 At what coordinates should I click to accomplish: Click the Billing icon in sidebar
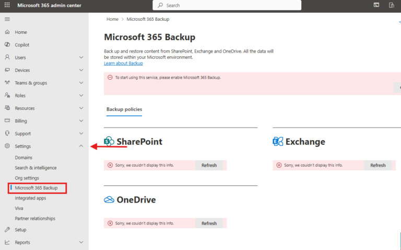(7, 121)
